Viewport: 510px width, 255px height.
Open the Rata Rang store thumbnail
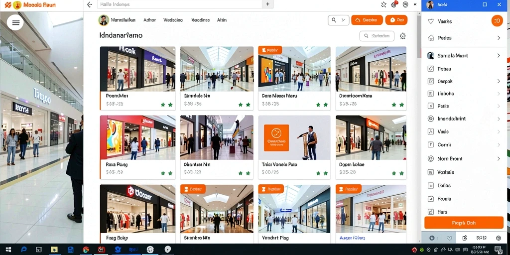pyautogui.click(x=137, y=137)
